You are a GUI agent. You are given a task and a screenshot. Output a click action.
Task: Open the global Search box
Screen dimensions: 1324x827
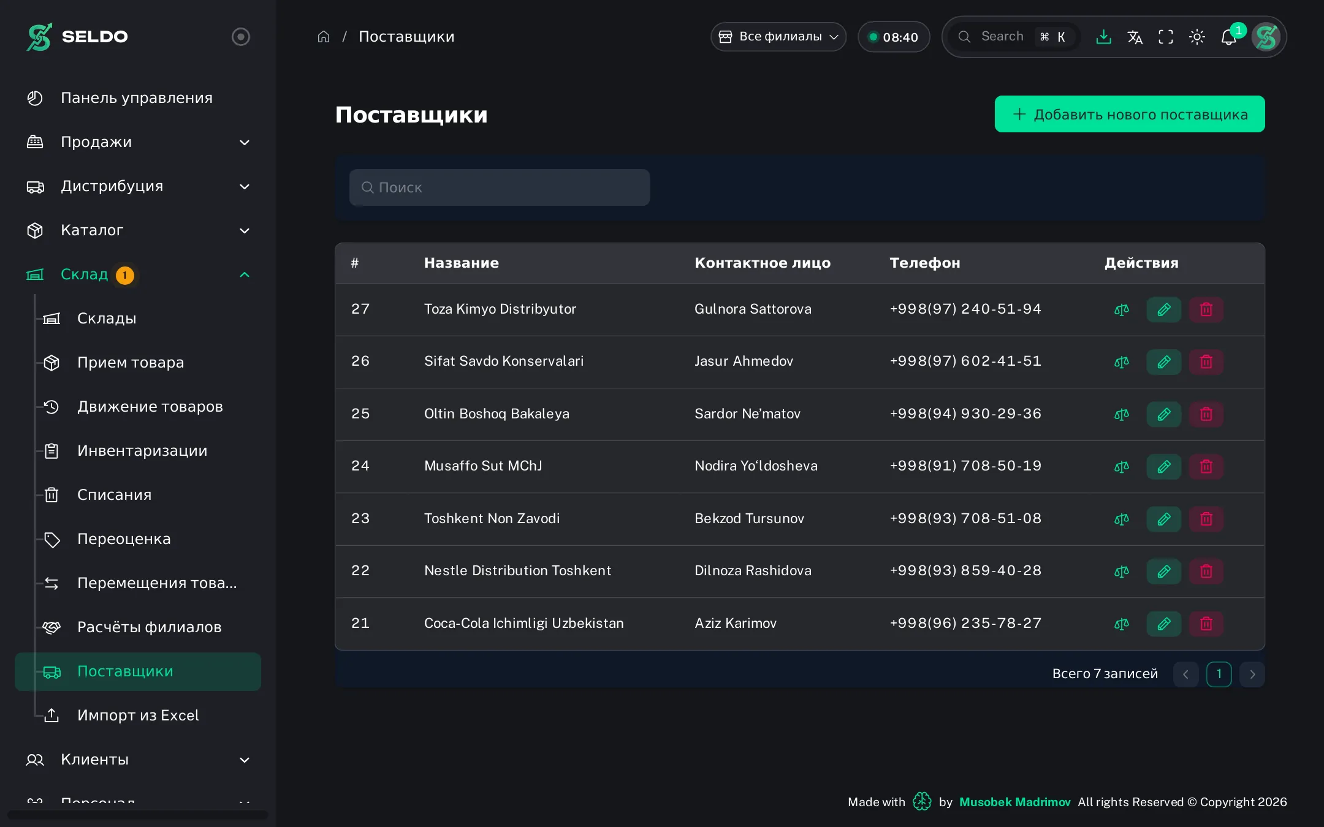click(1015, 37)
